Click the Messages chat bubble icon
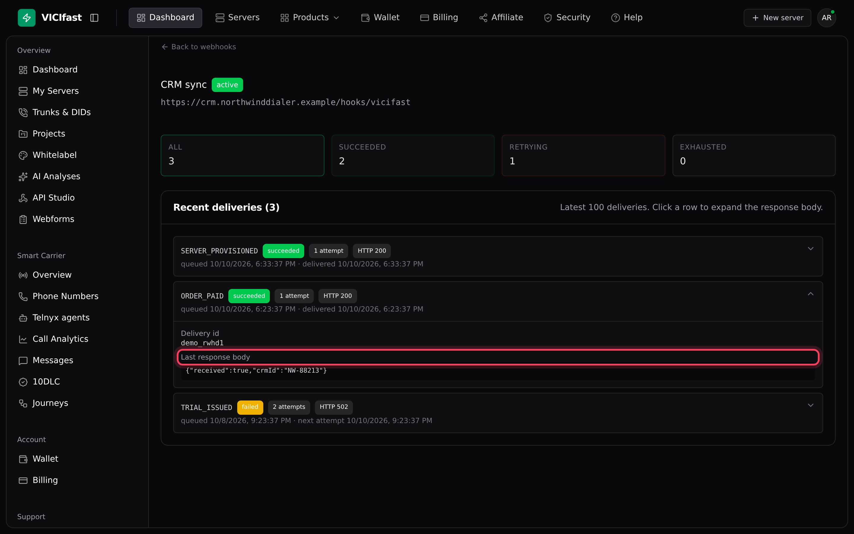Image resolution: width=854 pixels, height=534 pixels. pos(23,360)
